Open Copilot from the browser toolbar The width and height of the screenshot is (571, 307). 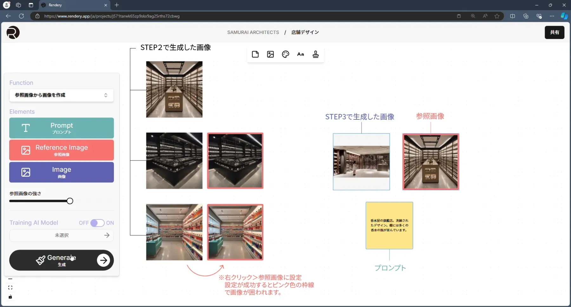pos(564,16)
